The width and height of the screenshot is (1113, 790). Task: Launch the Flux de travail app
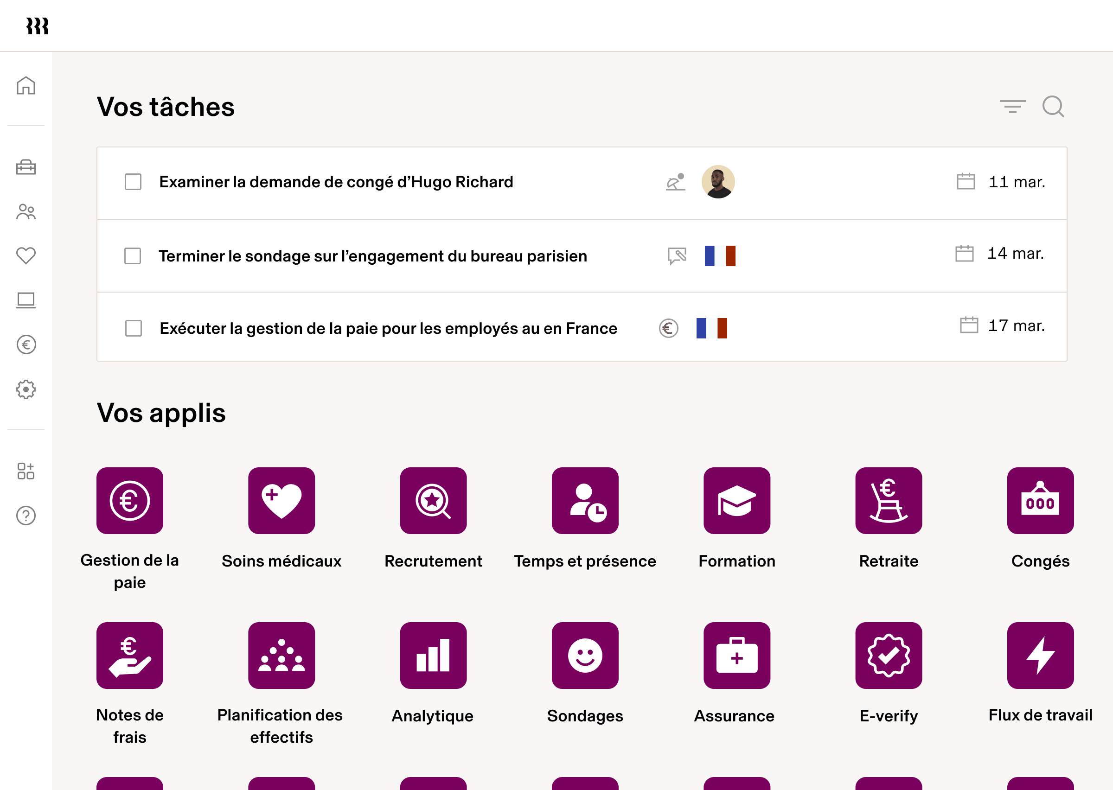click(1040, 655)
